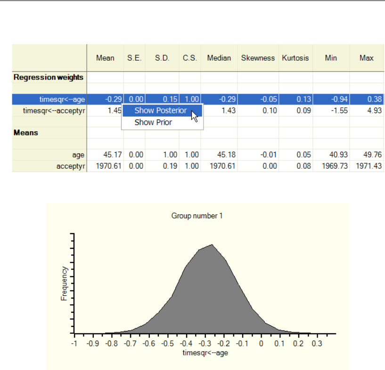Click the median value 45.18 for age
The image size is (385, 370).
(226, 155)
